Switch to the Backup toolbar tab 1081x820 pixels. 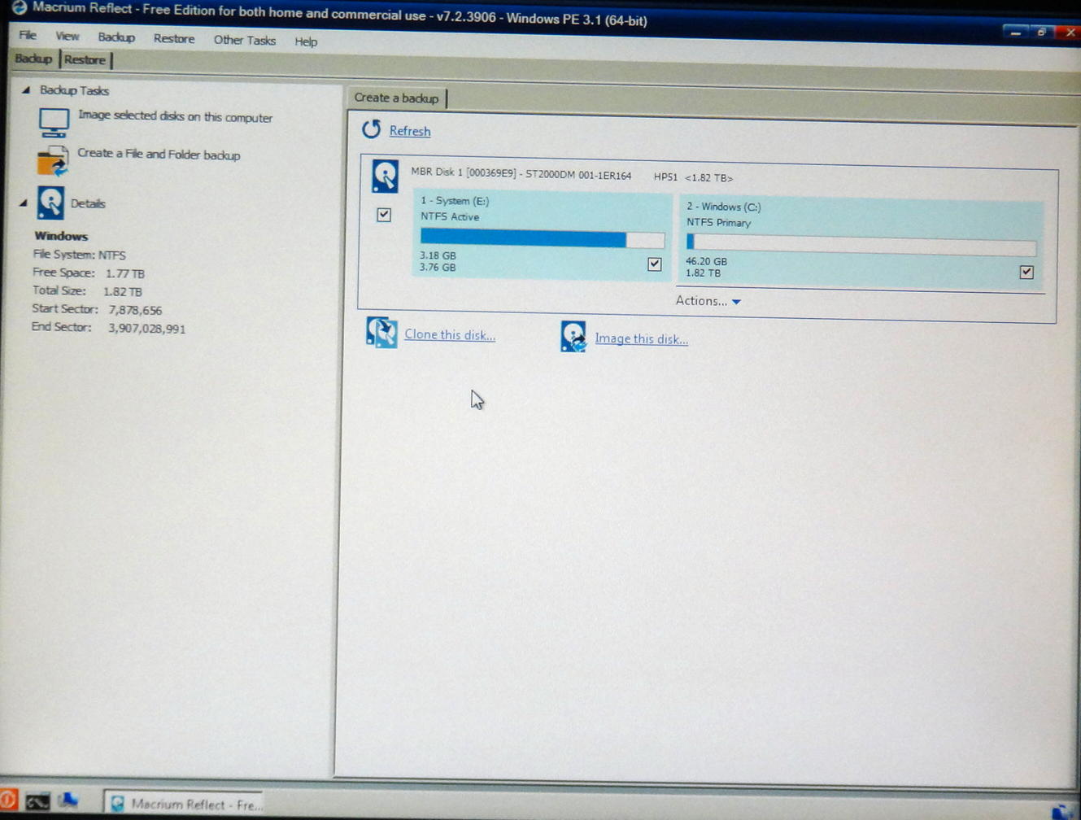(33, 59)
